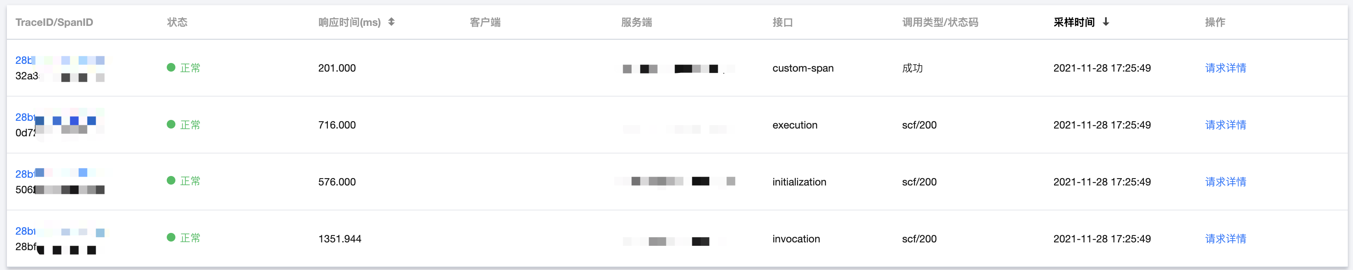Click the 采样时间 column header
This screenshot has width=1353, height=270.
1074,22
